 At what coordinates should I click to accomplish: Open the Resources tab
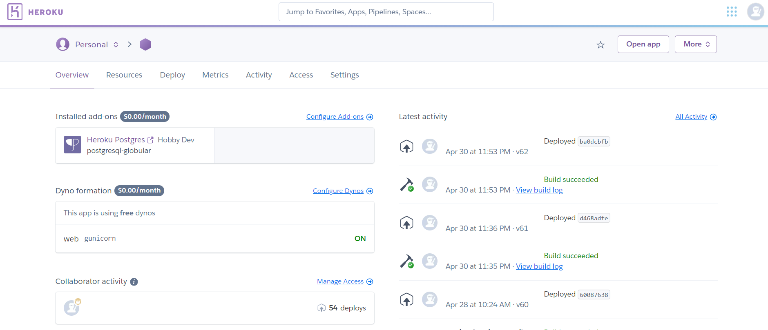click(x=124, y=75)
